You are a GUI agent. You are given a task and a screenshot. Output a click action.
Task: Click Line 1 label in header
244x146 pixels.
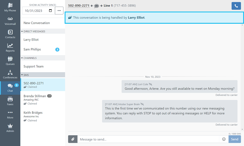(x=108, y=6)
